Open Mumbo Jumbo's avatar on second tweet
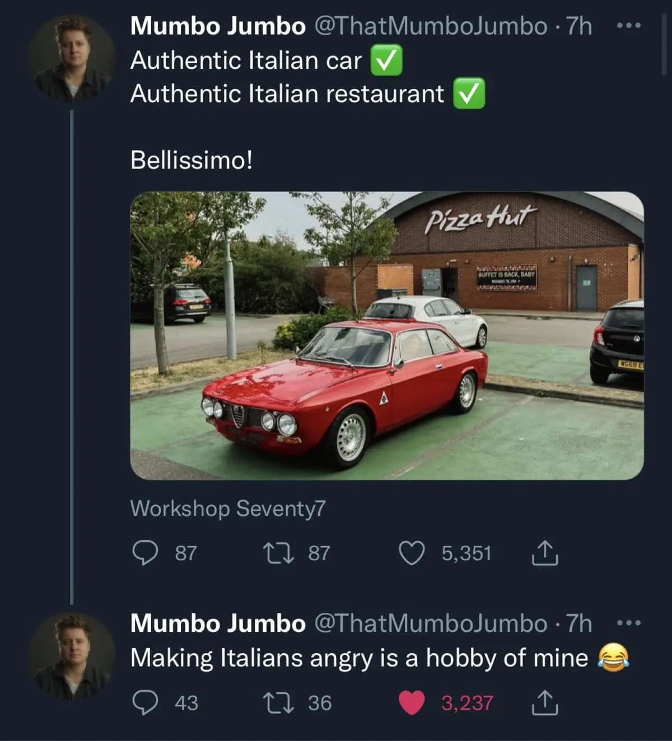Screen dimensions: 672x741 (x=72, y=656)
